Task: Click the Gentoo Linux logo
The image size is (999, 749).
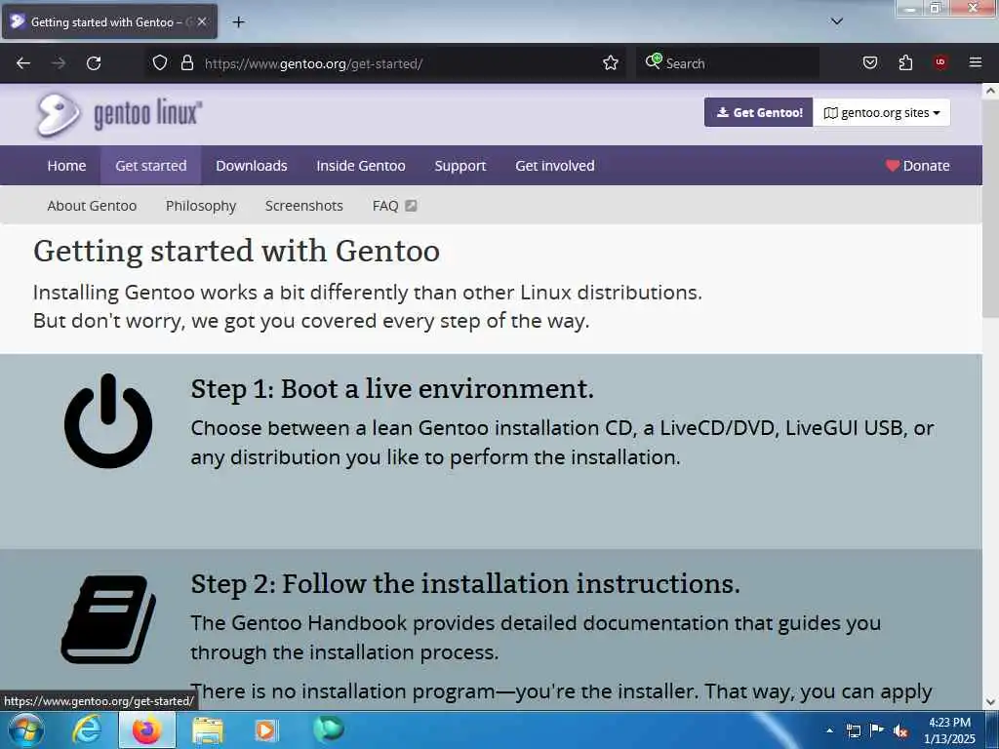Action: point(118,115)
